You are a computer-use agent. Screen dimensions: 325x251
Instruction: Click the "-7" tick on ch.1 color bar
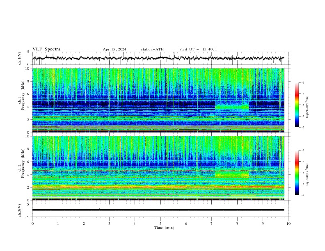[x=303, y=128]
